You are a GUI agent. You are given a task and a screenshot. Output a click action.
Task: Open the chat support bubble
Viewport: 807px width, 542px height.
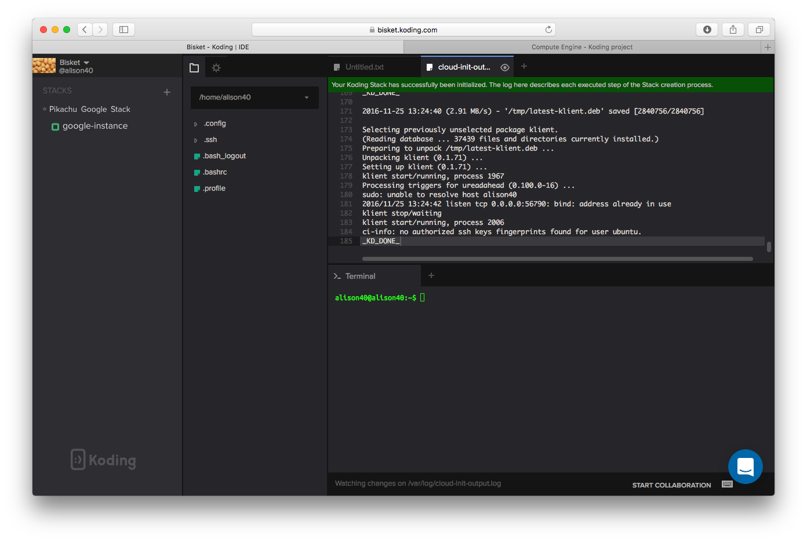746,466
